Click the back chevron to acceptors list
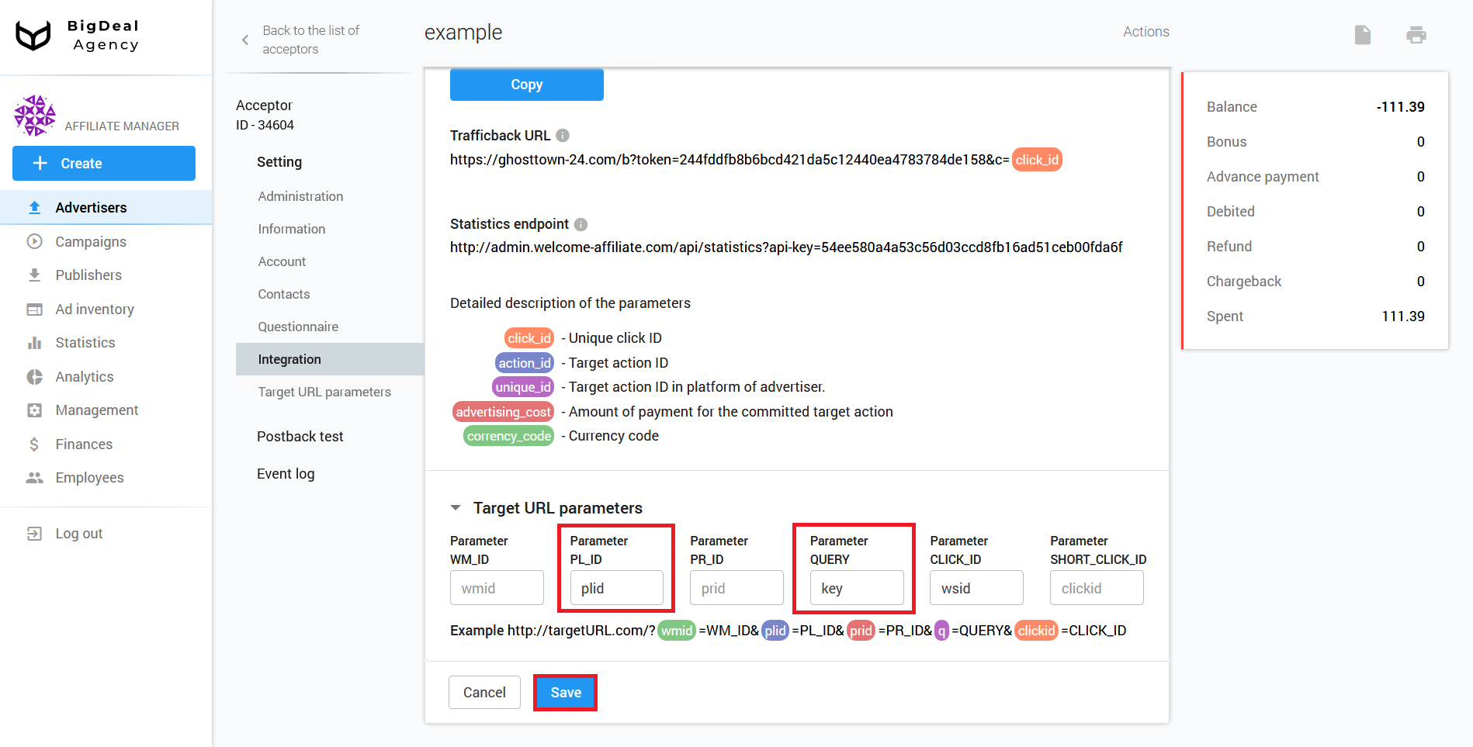This screenshot has width=1473, height=747. pyautogui.click(x=244, y=39)
